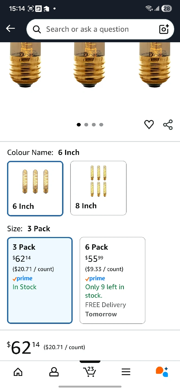180x390 pixels.
Task: Jump to third image carousel dot
Action: point(94,125)
